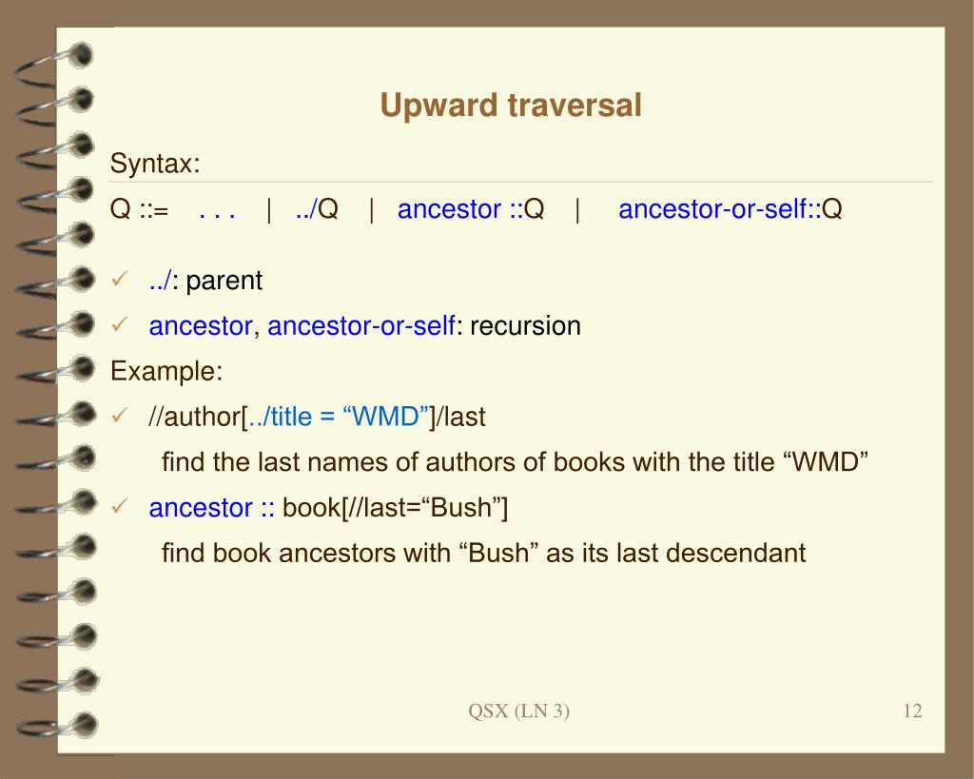Click the blue 'ancestor-or-self' in recursion bullet
The width and height of the screenshot is (974, 779).
pos(360,326)
